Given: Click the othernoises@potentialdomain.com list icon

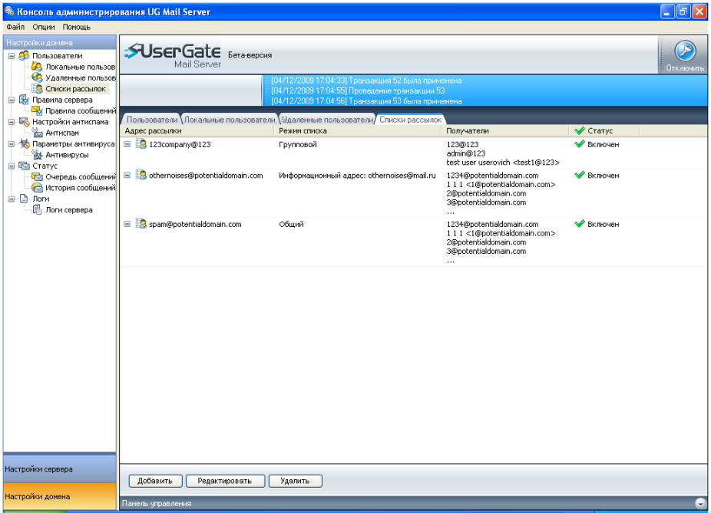Looking at the screenshot, I should (x=141, y=175).
